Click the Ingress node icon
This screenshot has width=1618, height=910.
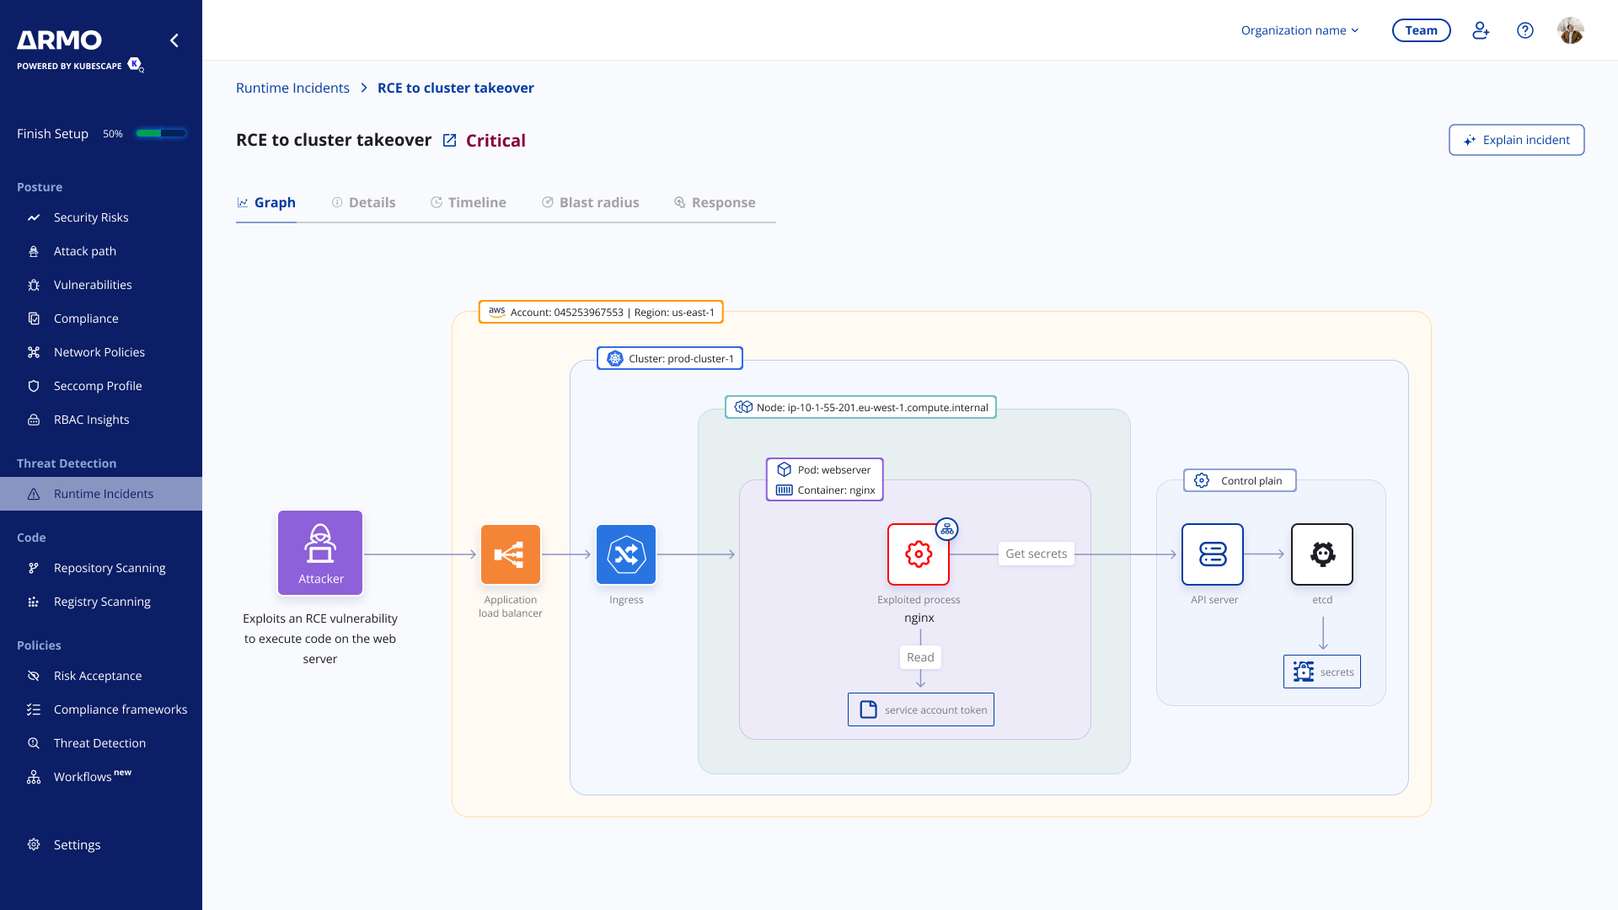[x=626, y=554]
